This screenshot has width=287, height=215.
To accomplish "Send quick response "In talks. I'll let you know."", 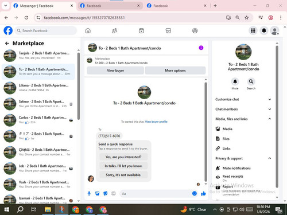I will [123, 166].
